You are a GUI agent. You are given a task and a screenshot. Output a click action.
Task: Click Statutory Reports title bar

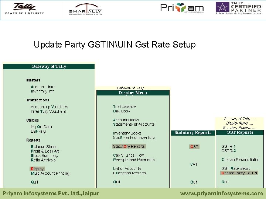[x=193, y=133]
